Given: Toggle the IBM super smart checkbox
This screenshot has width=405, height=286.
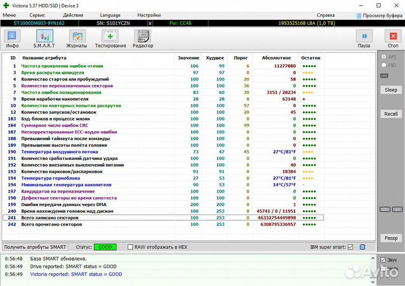Looking at the screenshot, I should pos(350,247).
